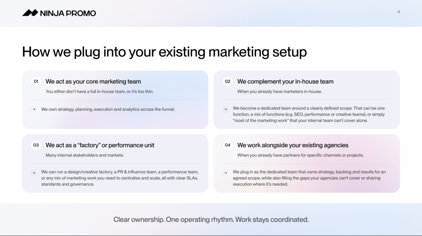422x236 pixels.
Task: Click the 04 number badge
Action: coord(227,145)
